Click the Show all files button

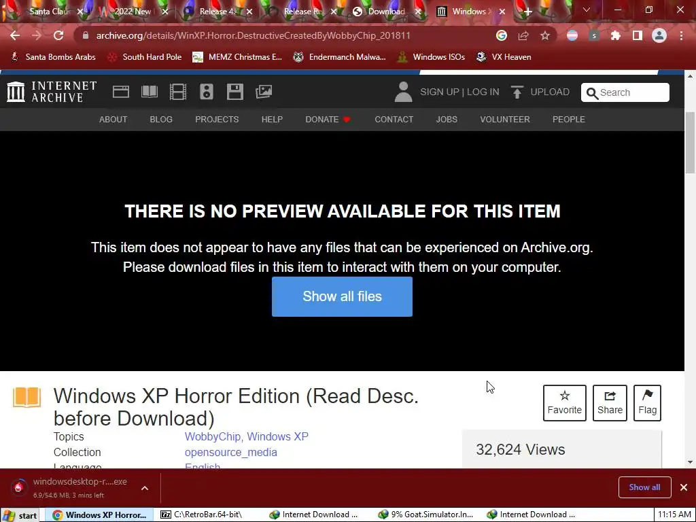343,296
